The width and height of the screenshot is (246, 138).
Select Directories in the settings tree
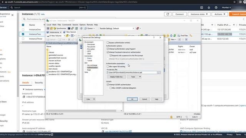[91, 44]
